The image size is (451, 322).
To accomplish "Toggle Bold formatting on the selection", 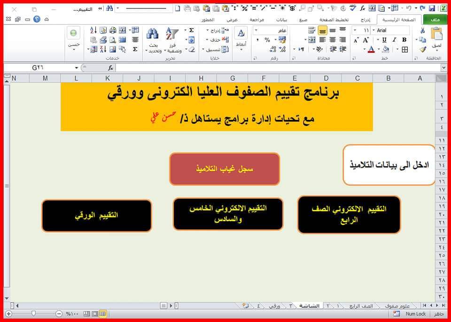I will pyautogui.click(x=404, y=40).
